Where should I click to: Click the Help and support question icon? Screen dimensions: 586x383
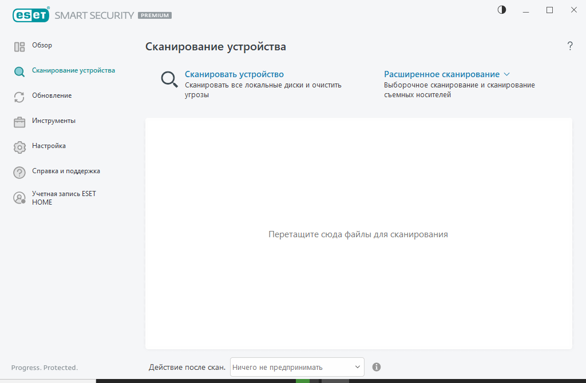point(19,173)
